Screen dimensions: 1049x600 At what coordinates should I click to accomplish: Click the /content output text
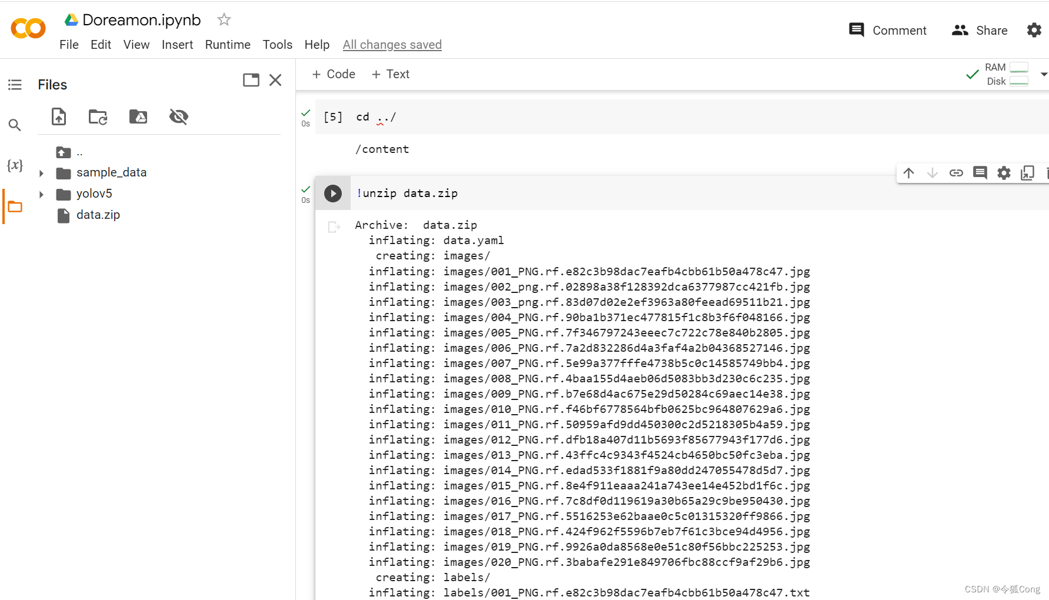click(382, 149)
